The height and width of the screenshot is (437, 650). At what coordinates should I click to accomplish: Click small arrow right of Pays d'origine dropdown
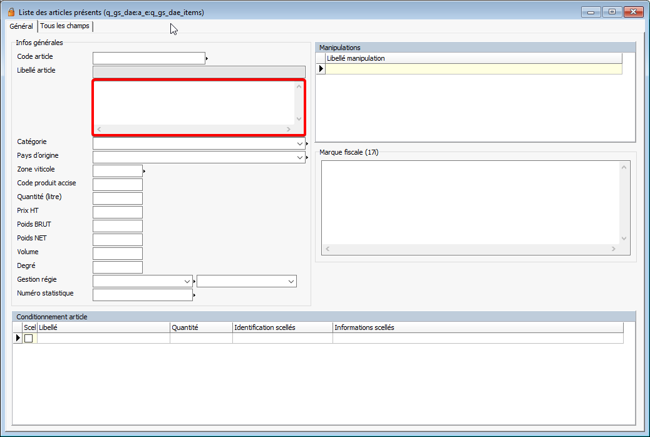[307, 157]
